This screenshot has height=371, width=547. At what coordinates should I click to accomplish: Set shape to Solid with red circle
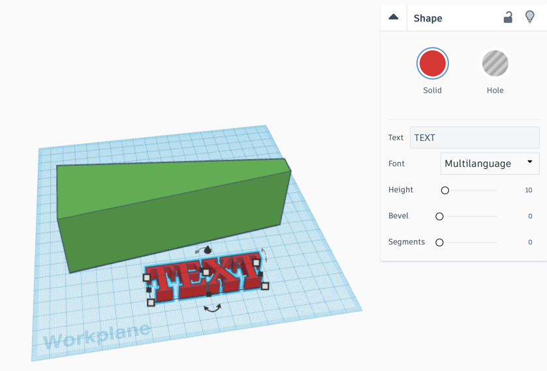pyautogui.click(x=432, y=64)
